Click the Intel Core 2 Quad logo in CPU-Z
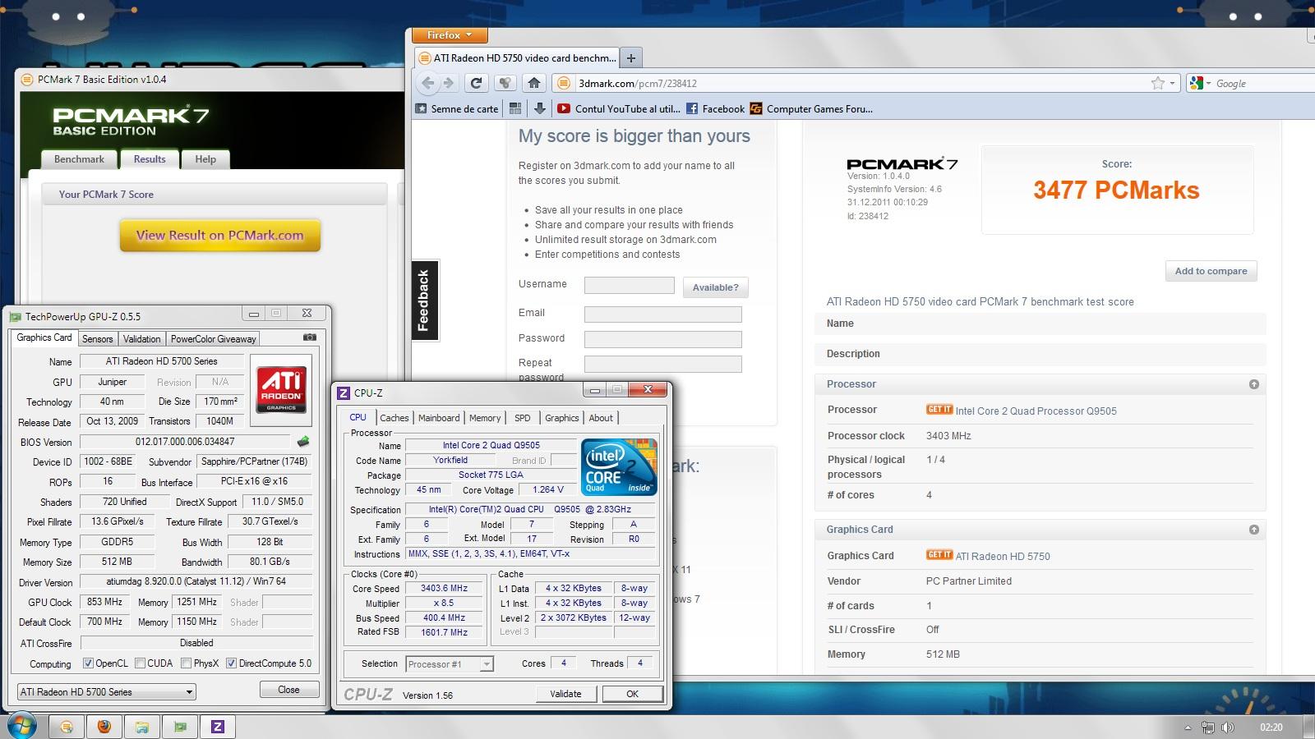This screenshot has width=1315, height=739. (620, 466)
